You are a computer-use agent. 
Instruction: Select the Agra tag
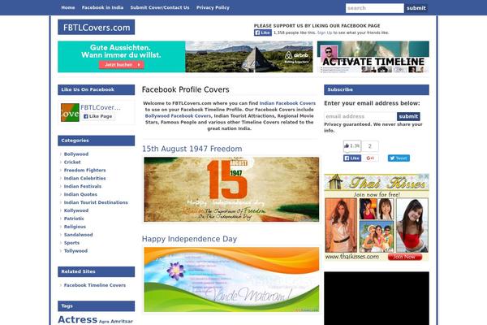[104, 322]
